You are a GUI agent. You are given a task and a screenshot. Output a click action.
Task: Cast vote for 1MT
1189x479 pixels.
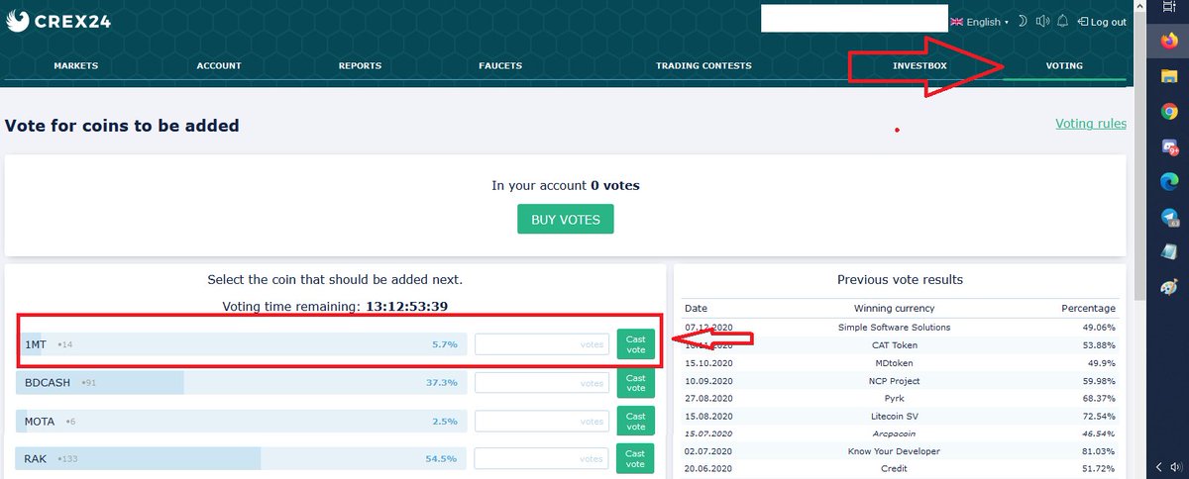635,344
